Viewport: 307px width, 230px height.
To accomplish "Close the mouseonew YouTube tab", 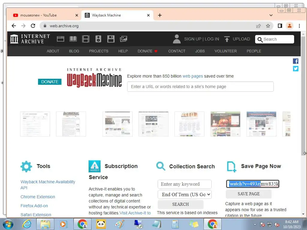I will (x=77, y=15).
